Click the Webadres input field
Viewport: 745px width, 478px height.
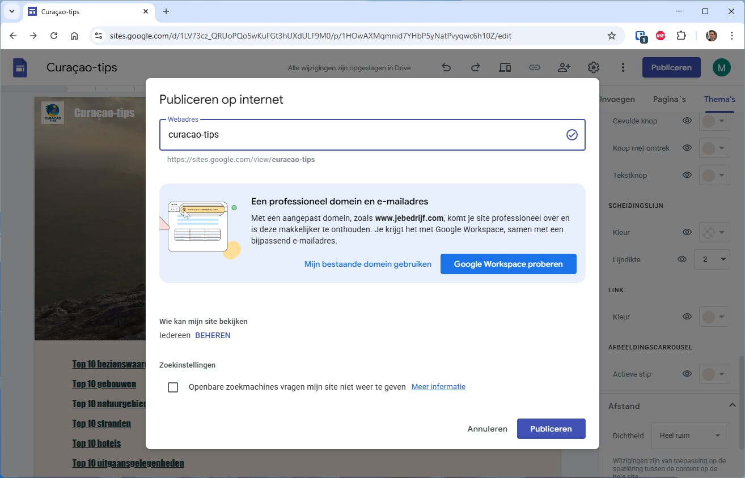pyautogui.click(x=372, y=135)
